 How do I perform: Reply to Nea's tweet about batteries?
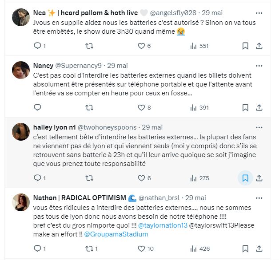tap(38, 46)
